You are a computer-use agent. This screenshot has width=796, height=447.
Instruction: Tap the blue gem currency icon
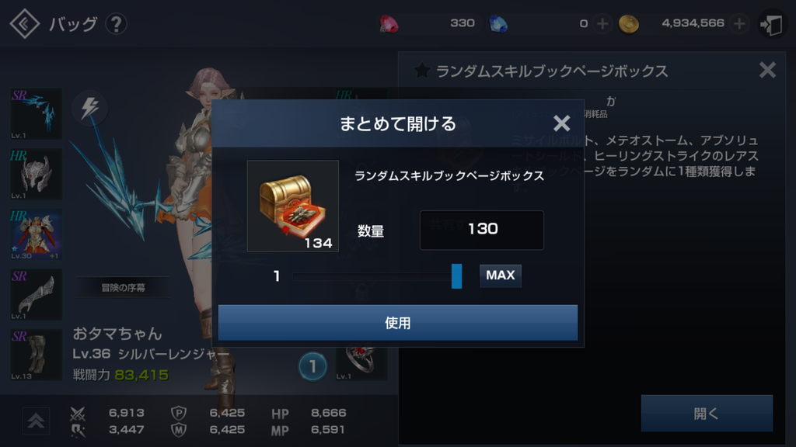498,24
